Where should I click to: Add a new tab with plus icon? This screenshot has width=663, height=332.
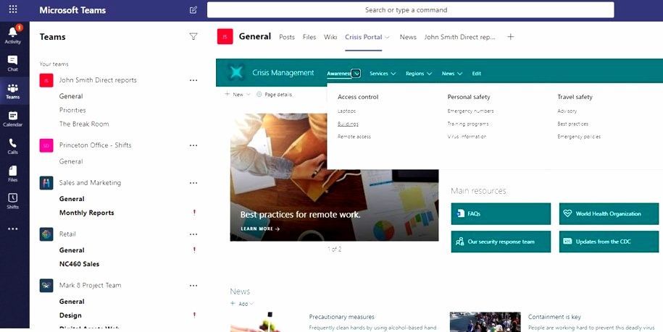tap(510, 37)
